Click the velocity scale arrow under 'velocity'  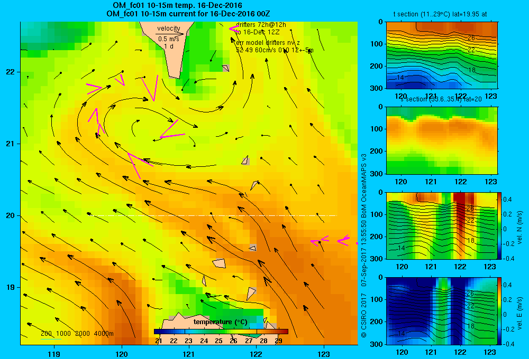tap(170, 34)
